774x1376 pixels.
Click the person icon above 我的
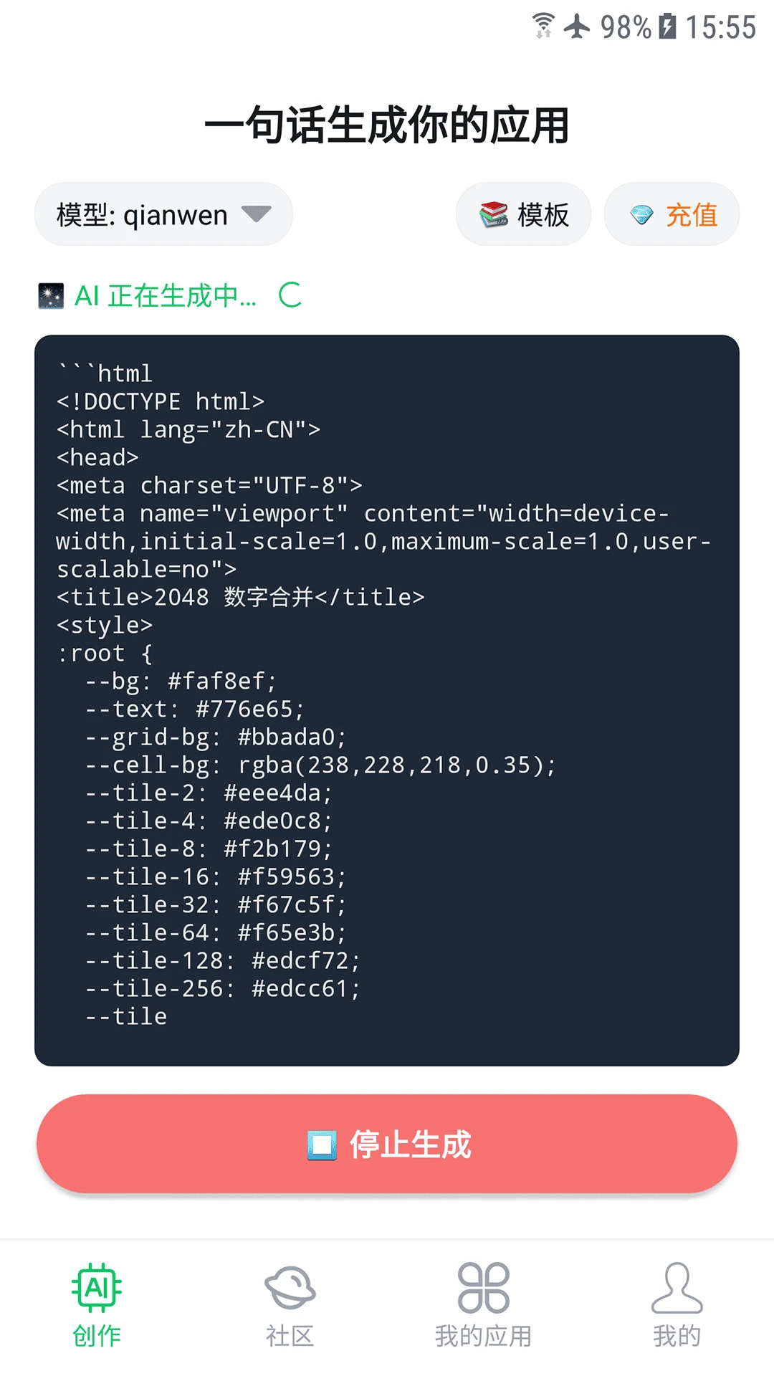tap(677, 1288)
